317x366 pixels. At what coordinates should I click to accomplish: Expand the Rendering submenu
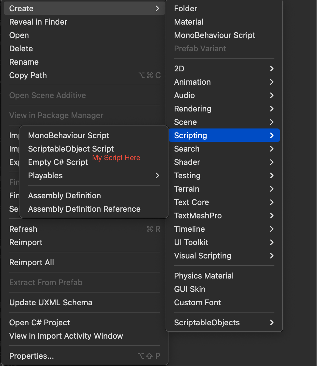pos(224,109)
